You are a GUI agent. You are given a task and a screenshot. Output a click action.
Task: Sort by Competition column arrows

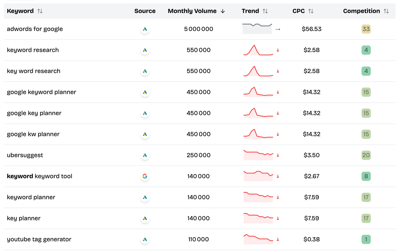pos(386,11)
